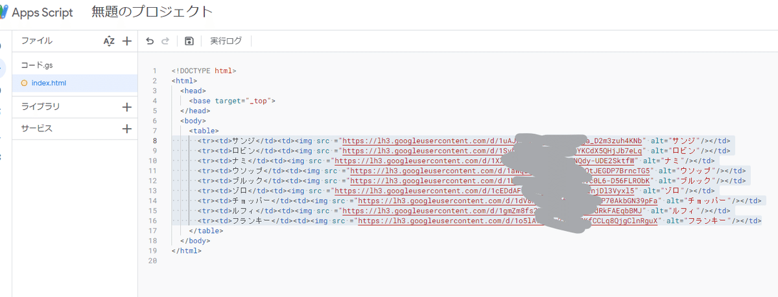The image size is (778, 297).
Task: Click the ルフィ table cell text in code
Action: point(244,211)
